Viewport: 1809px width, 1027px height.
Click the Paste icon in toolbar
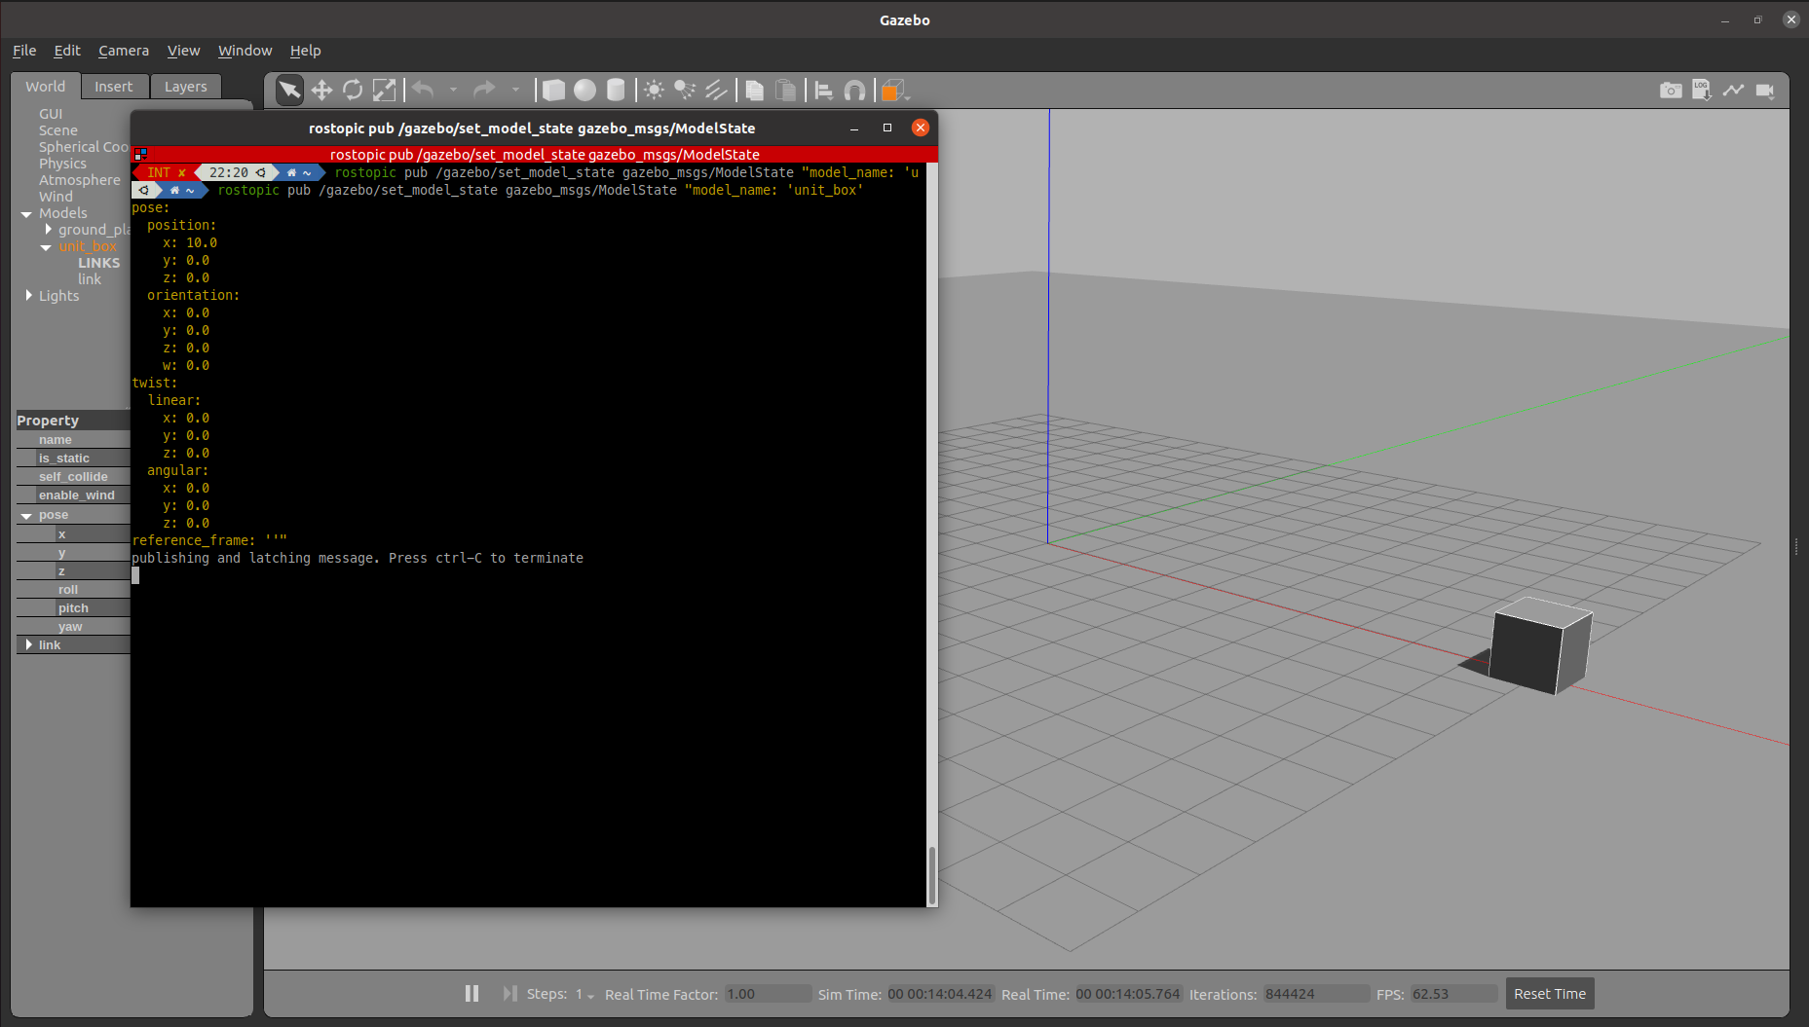(x=785, y=91)
